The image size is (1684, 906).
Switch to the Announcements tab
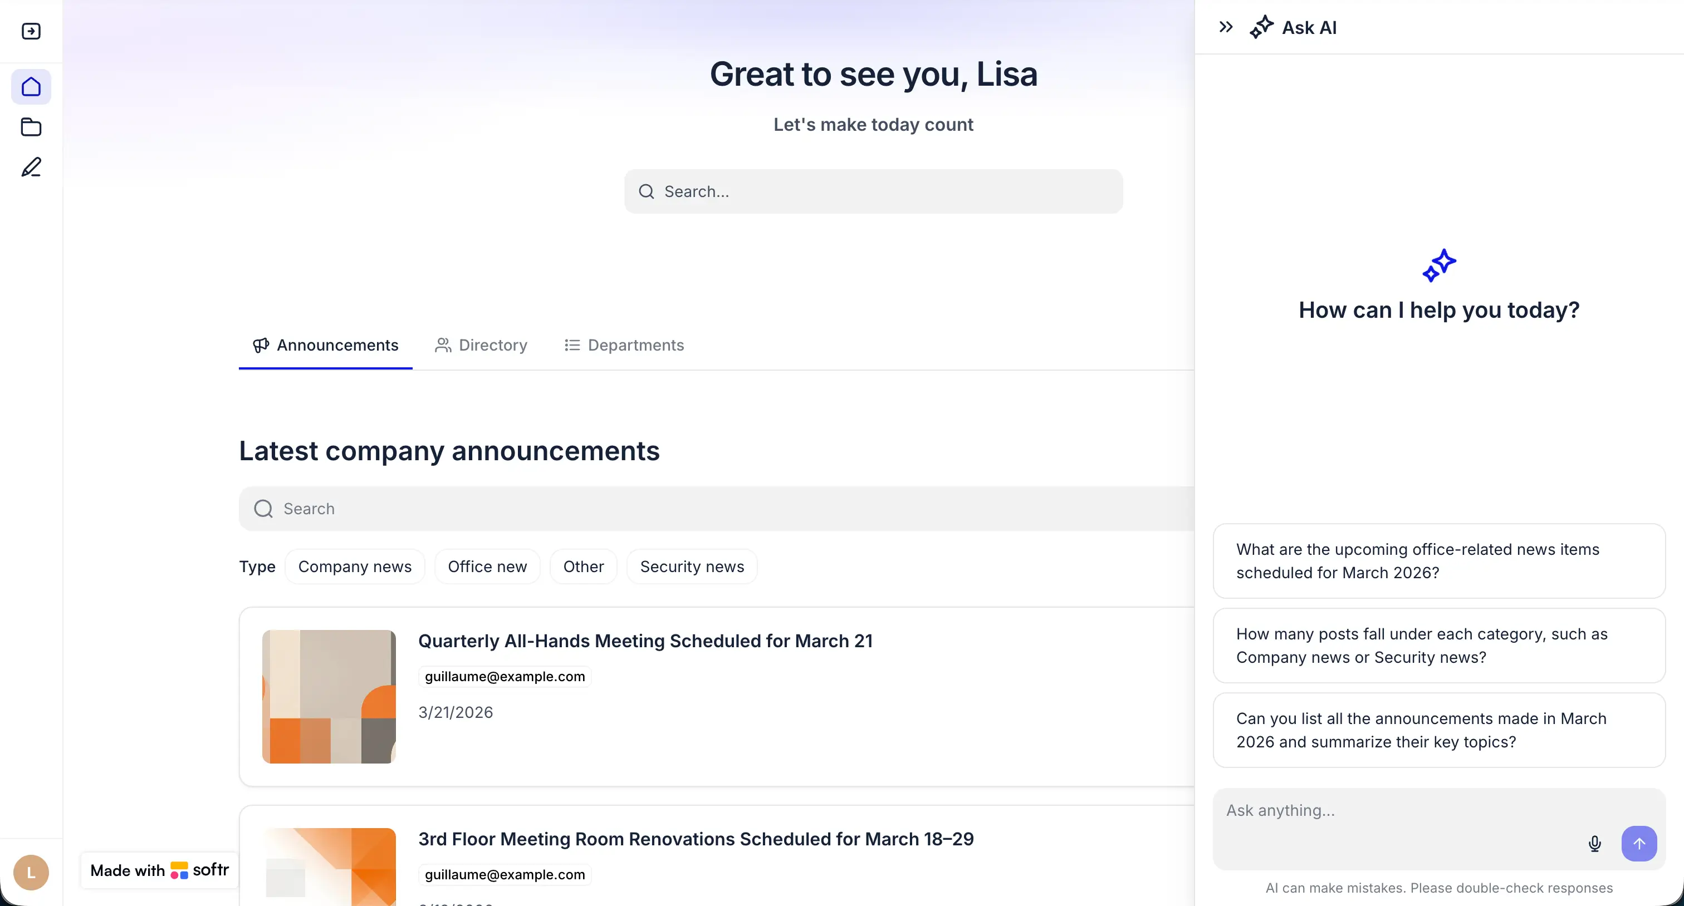[x=326, y=345]
